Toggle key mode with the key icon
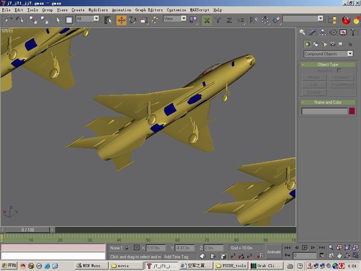This screenshot has height=271, width=361. click(287, 255)
